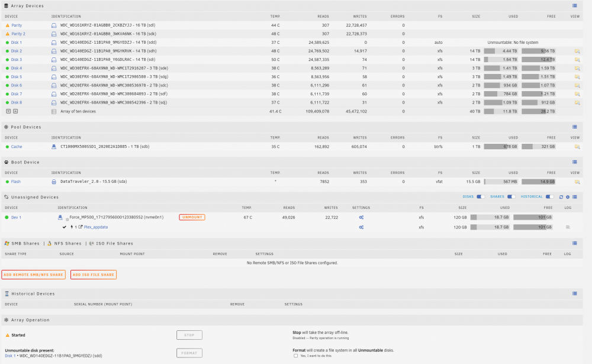Browse Disk 2 contents via view icon
Viewport: 592px width, 364px height.
[x=577, y=51]
